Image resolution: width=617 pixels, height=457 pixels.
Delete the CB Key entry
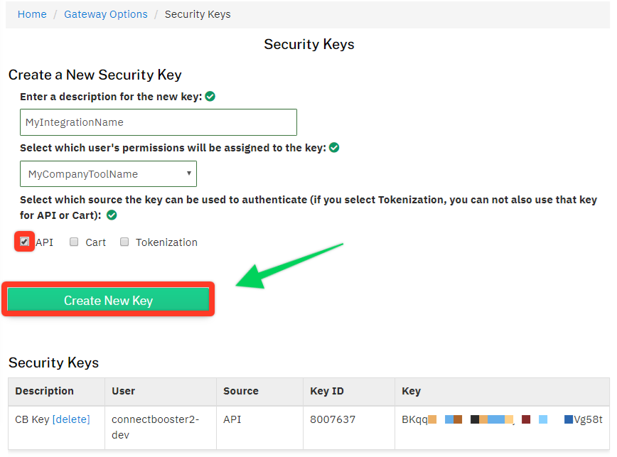71,419
